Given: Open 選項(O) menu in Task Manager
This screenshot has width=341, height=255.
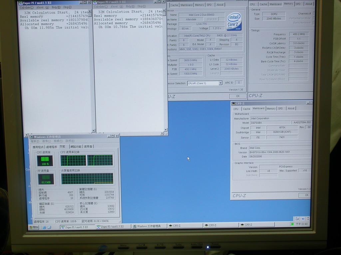Looking at the screenshot, I should pos(46,141).
